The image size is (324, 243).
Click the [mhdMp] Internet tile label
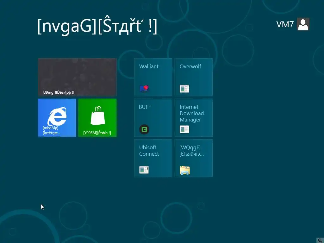pyautogui.click(x=52, y=130)
